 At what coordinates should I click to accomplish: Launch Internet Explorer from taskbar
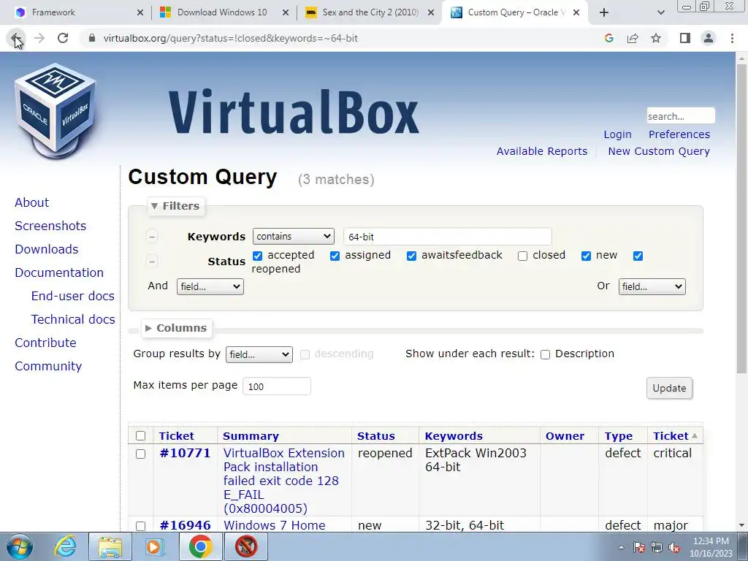(65, 546)
